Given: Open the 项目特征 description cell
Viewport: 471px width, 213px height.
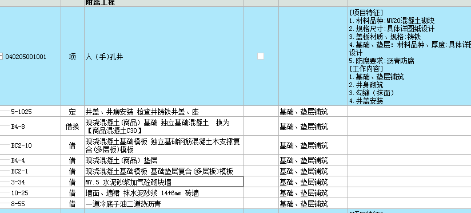Looking at the screenshot, I should 409,56.
